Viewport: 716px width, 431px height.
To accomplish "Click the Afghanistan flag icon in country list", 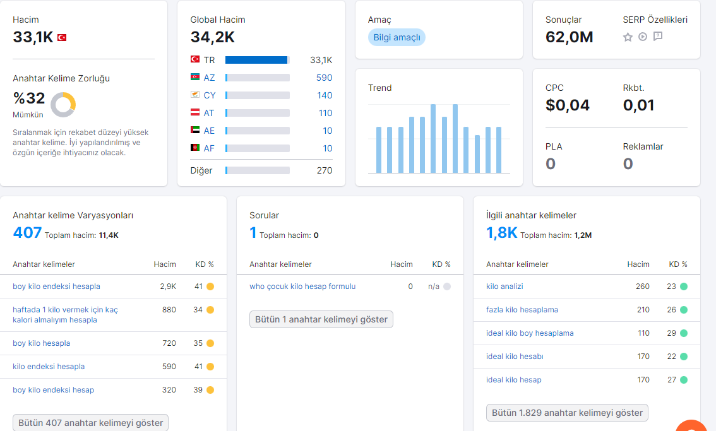I will (x=195, y=148).
